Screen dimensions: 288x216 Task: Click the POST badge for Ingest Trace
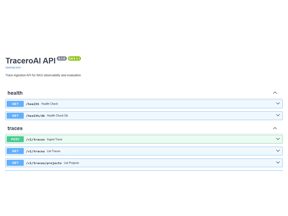coord(15,139)
